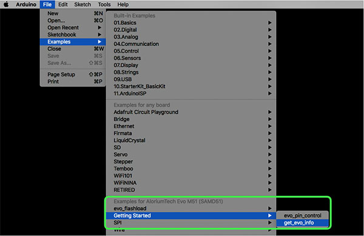Open the Firmata examples submenu

[191, 133]
